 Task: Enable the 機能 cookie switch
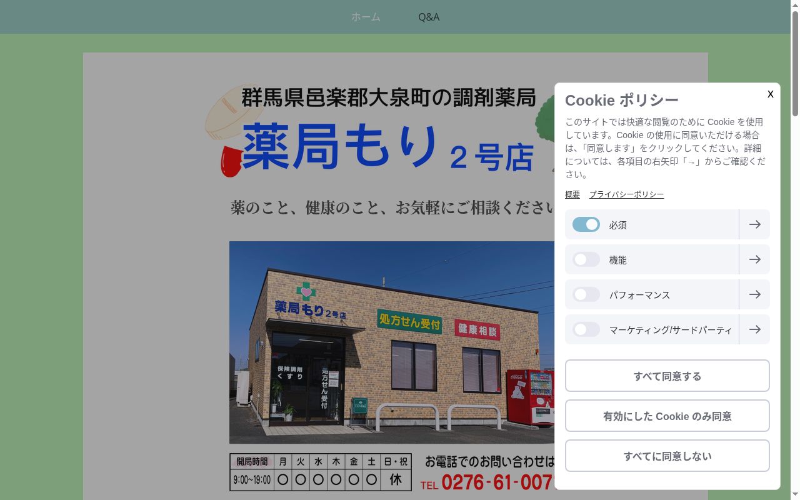[586, 259]
